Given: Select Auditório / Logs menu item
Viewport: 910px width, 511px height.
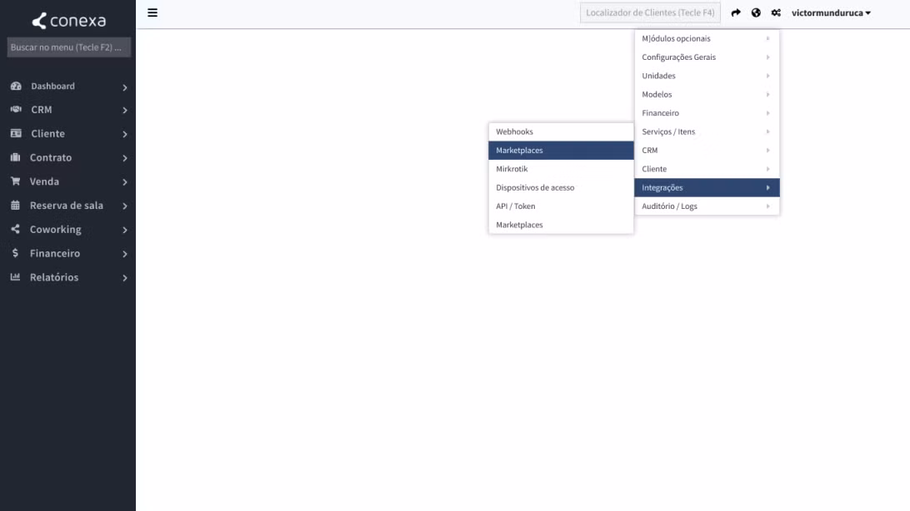Looking at the screenshot, I should pos(669,206).
